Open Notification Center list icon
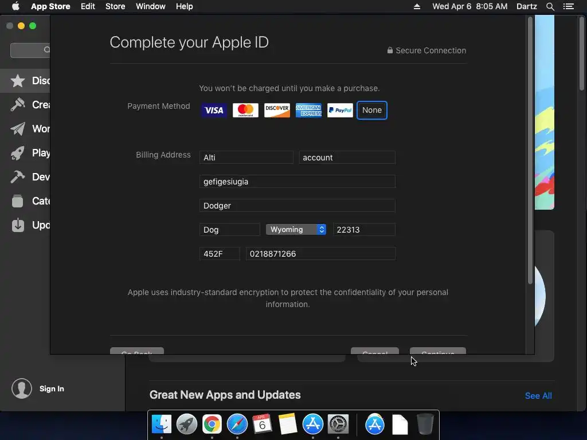 (x=569, y=6)
